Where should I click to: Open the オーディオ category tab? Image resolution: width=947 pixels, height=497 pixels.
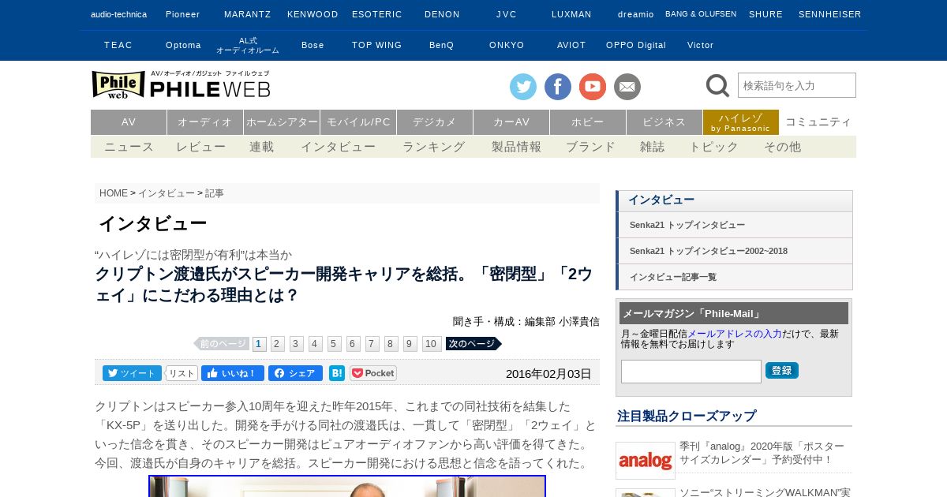[205, 122]
